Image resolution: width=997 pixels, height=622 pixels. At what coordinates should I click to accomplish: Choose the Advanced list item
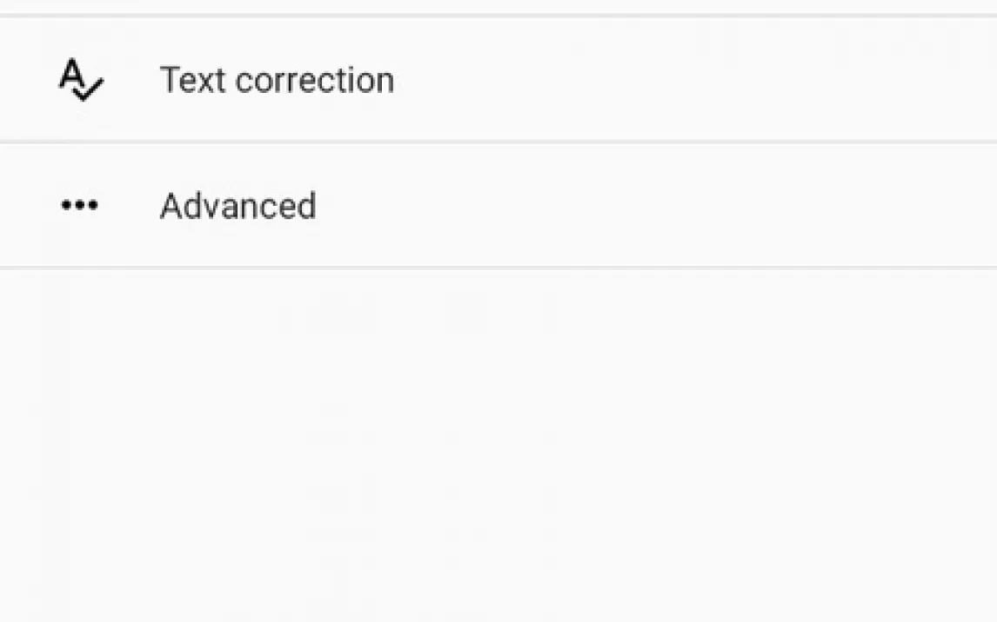tap(498, 206)
